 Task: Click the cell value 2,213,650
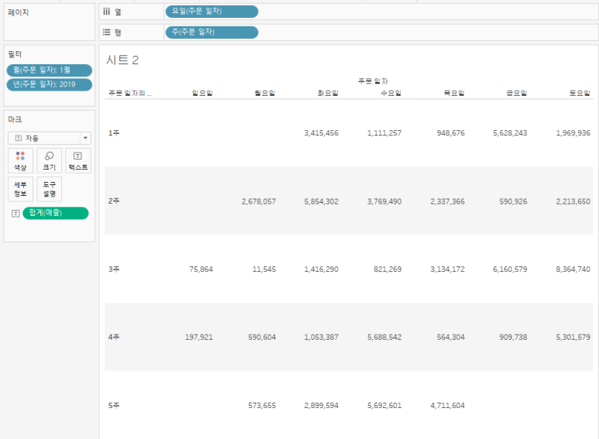coord(573,201)
